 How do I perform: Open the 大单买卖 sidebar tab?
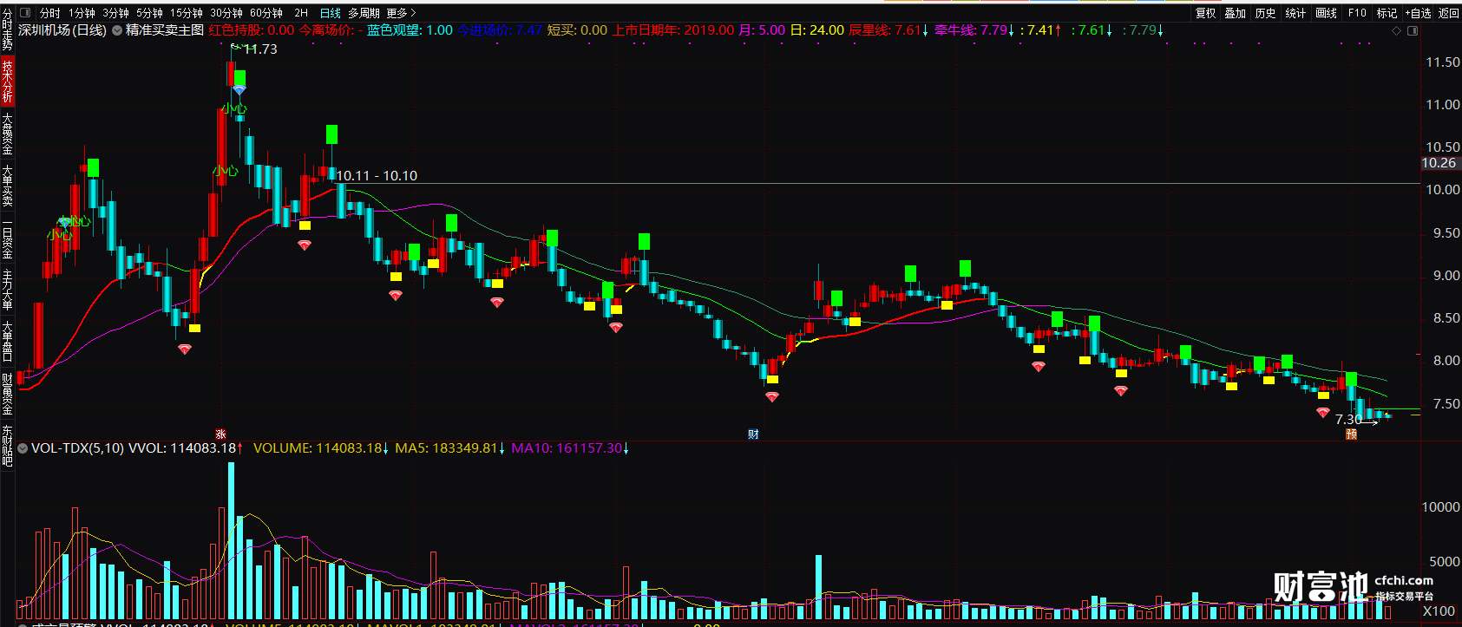pyautogui.click(x=7, y=186)
